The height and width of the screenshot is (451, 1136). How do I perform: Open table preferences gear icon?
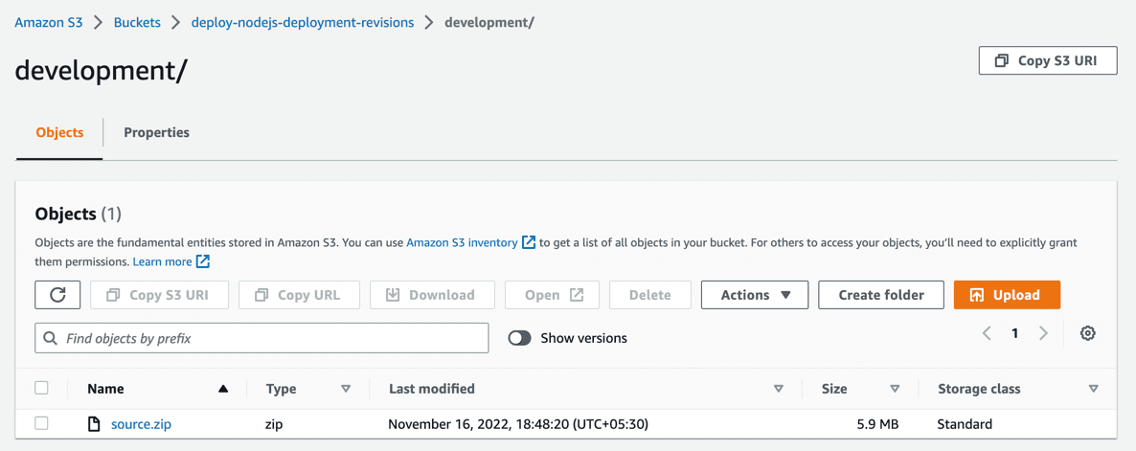coord(1087,334)
